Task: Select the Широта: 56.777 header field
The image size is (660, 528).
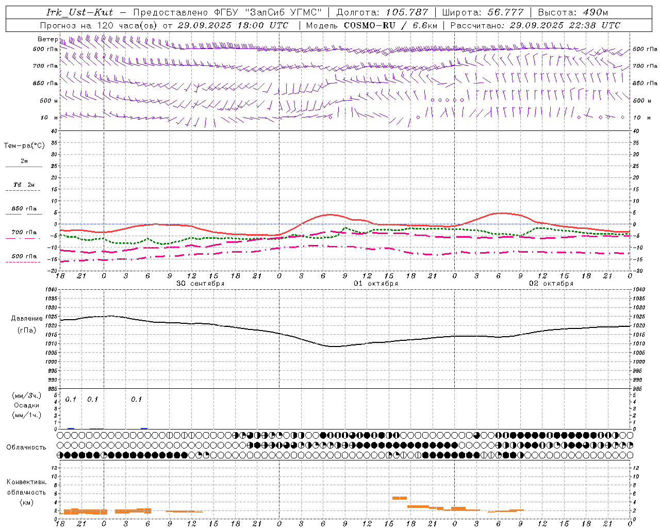Action: pos(483,12)
